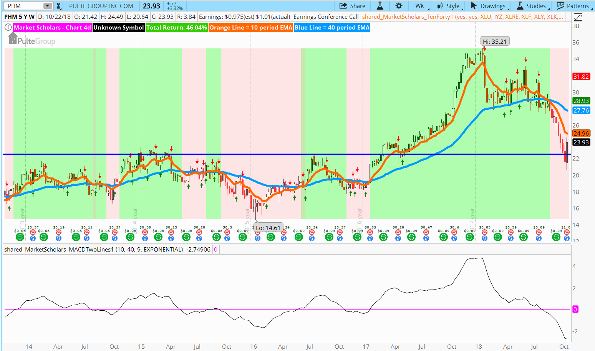Click the blue bulb earnings icon under $0.3

(227, 238)
